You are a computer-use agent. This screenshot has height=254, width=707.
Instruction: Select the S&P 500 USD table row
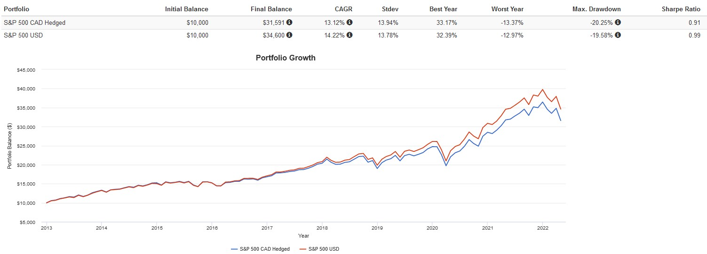pos(23,35)
